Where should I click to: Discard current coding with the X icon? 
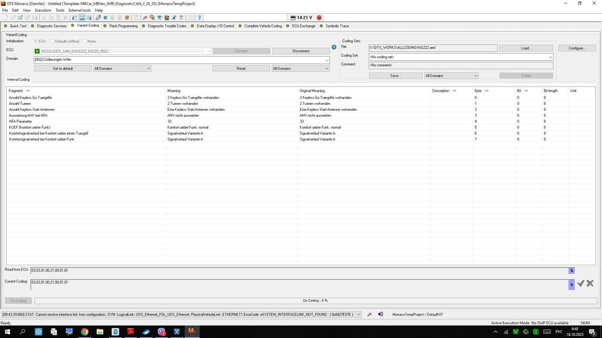pyautogui.click(x=590, y=283)
